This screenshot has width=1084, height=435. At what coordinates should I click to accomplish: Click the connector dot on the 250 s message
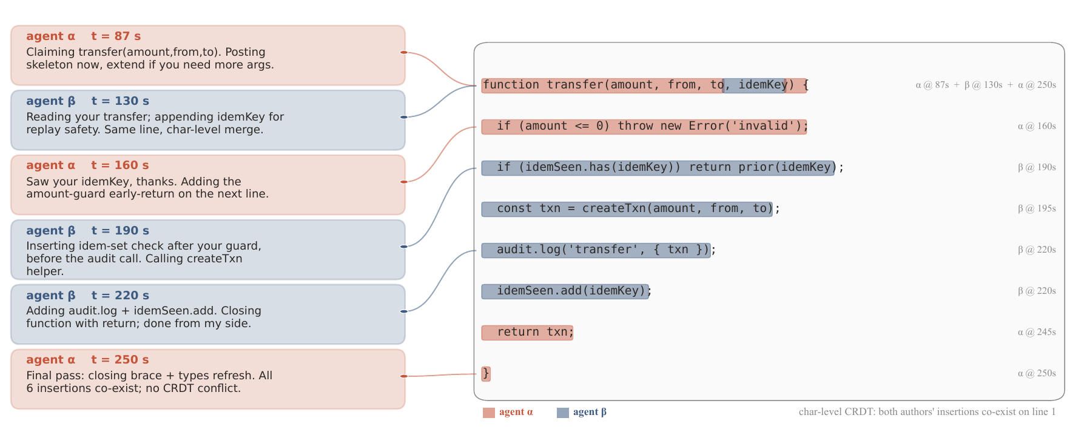(404, 376)
